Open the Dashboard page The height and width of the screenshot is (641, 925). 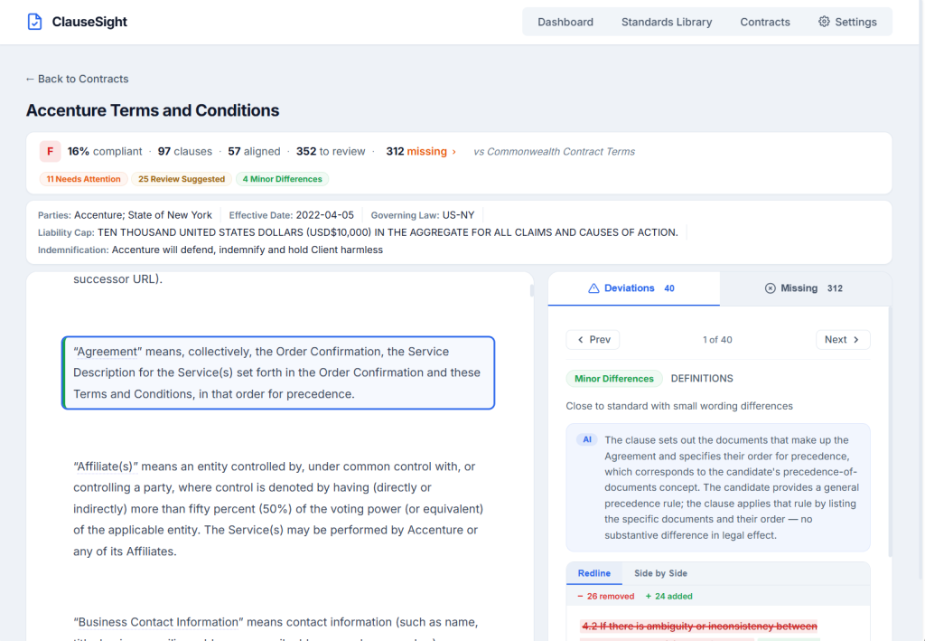565,22
